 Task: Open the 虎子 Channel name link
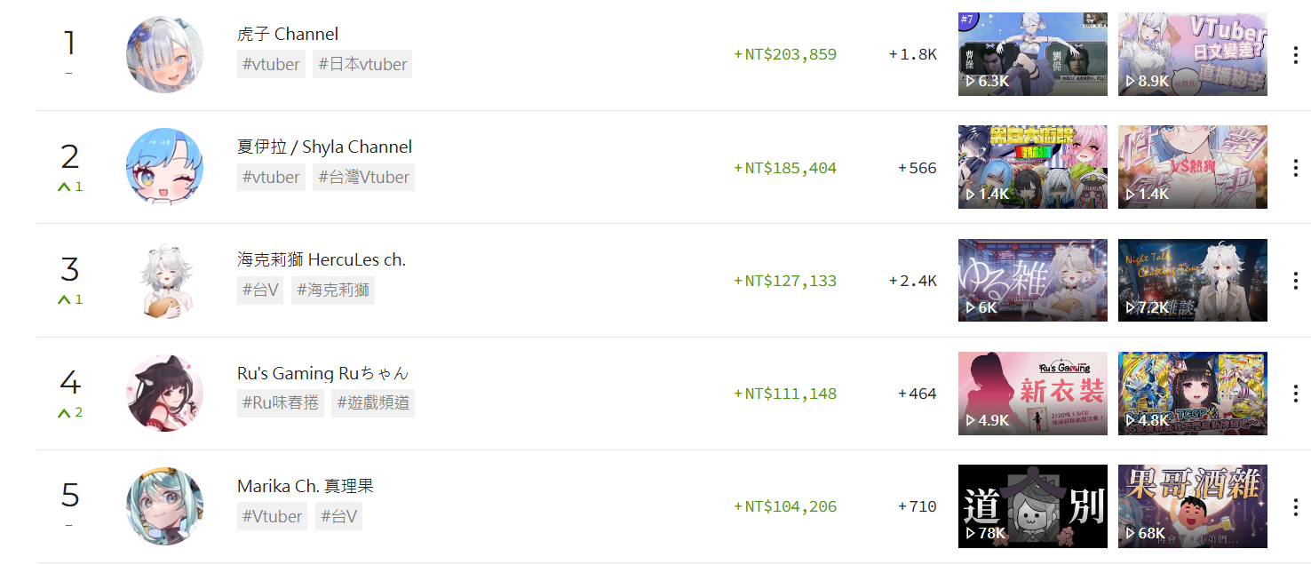point(288,34)
